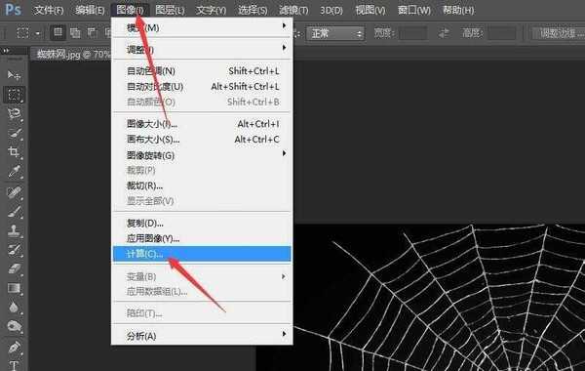Click the 调整边缘 button
This screenshot has width=585, height=371.
coord(559,33)
